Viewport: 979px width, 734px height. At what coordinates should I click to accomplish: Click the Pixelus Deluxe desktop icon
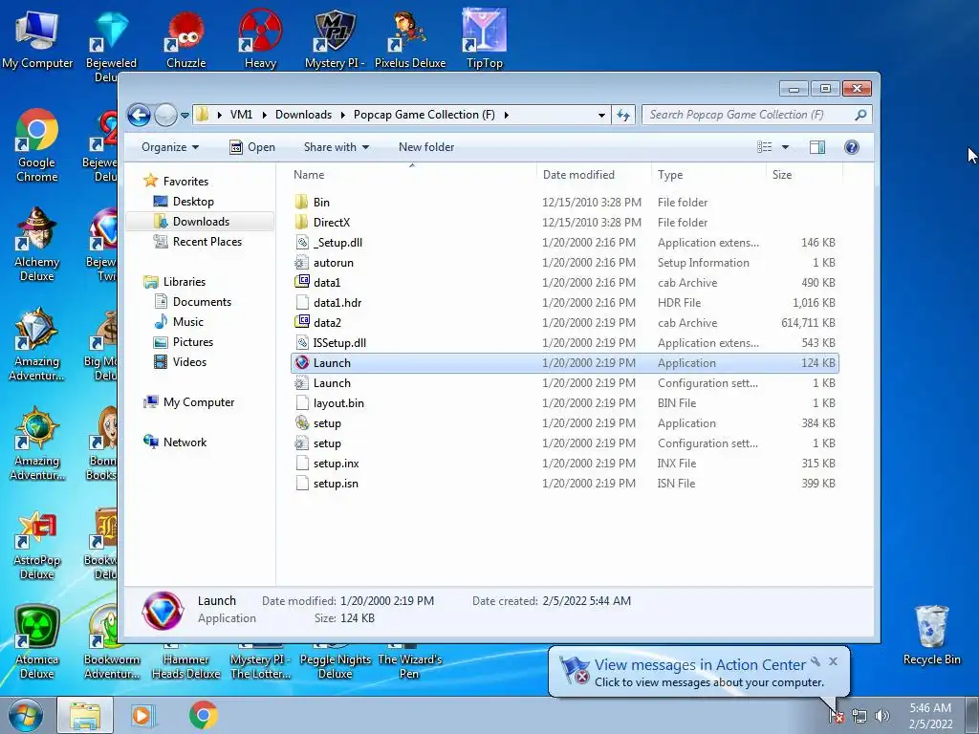[410, 38]
